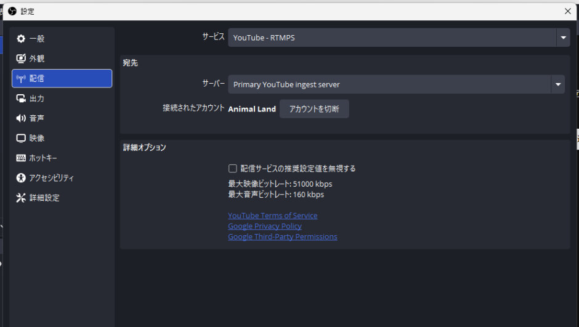Open the 一般 settings page
This screenshot has height=327, width=579.
coord(62,38)
